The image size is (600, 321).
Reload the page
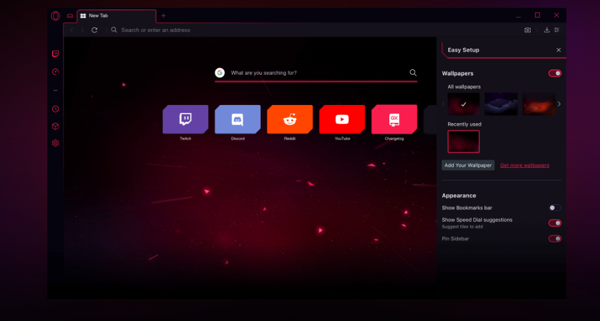[x=94, y=30]
